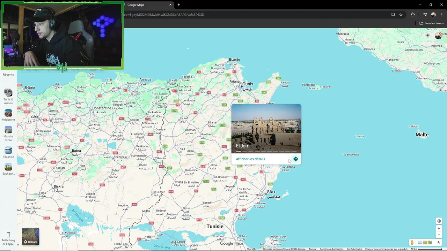
Task: Click the Malte country label on map
Action: (422, 135)
